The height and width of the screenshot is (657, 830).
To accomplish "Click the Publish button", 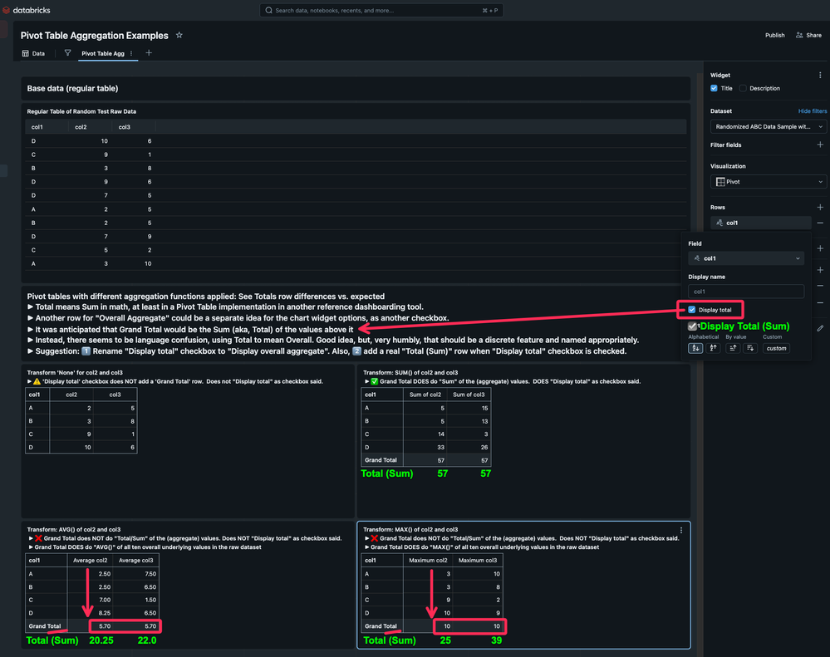I will (x=774, y=36).
